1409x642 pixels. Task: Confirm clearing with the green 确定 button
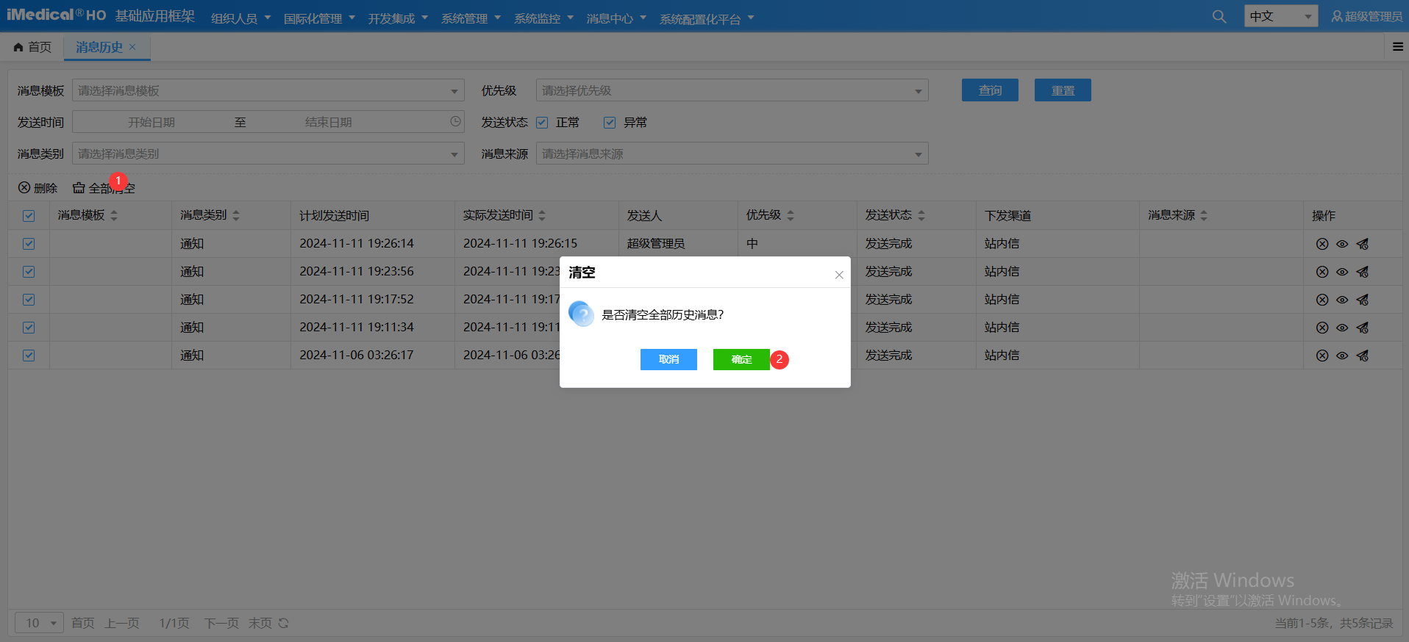(x=741, y=359)
